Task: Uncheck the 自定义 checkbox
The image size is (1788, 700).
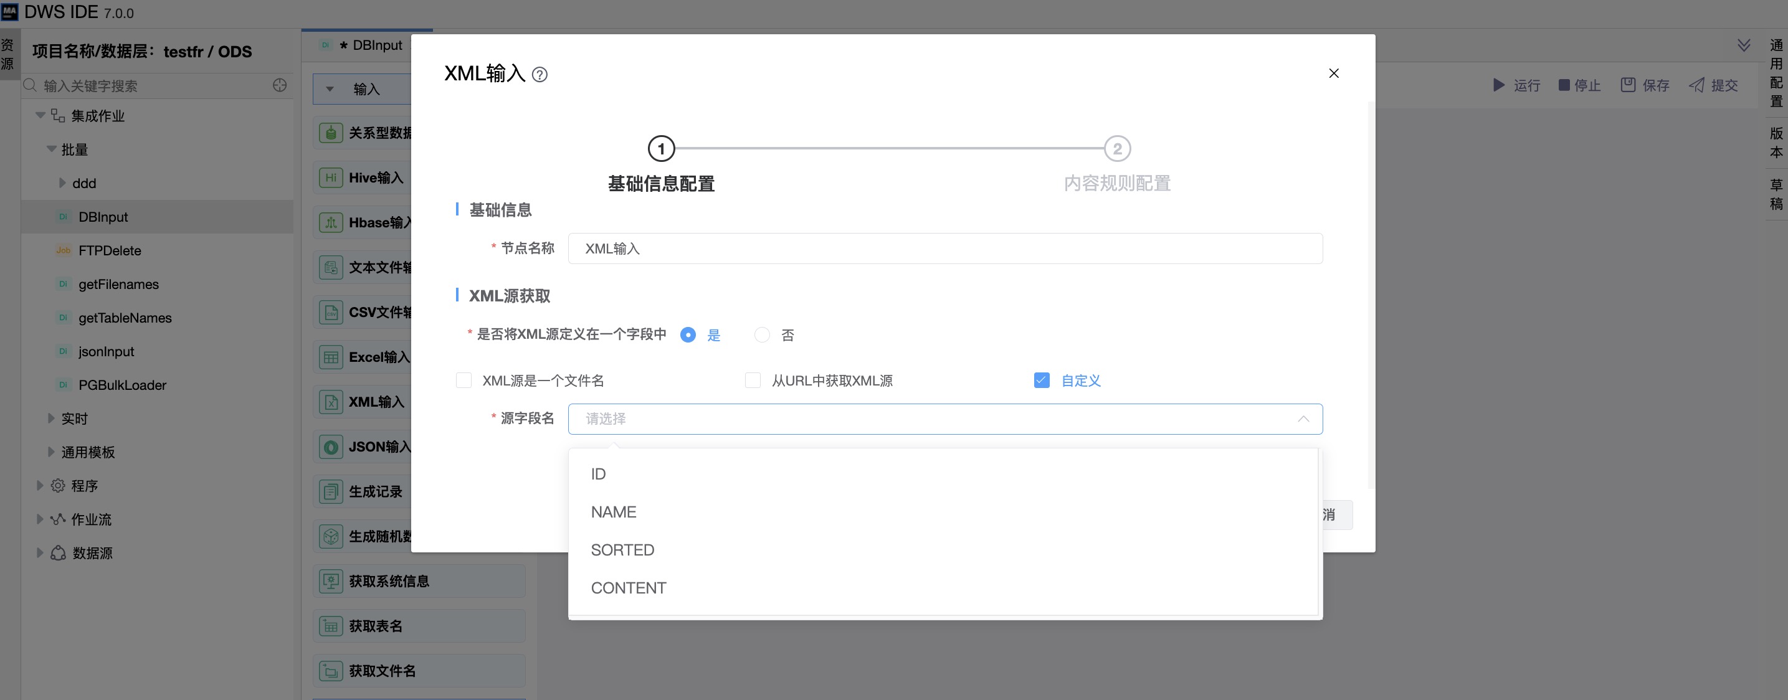Action: pos(1041,380)
